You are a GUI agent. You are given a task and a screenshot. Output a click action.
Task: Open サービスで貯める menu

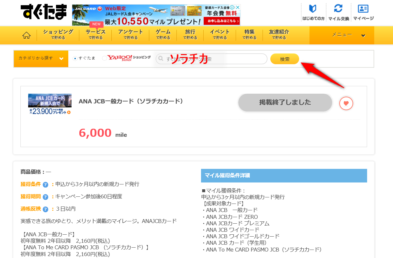(x=95, y=35)
